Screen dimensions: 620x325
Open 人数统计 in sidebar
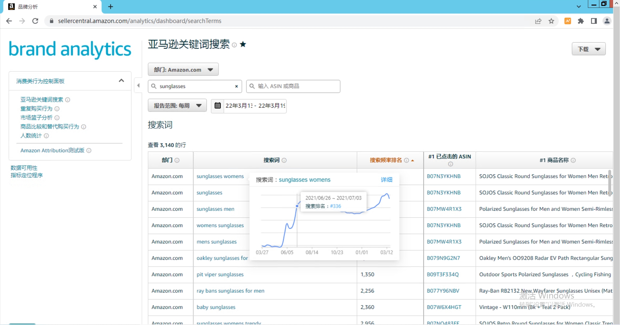pyautogui.click(x=31, y=135)
